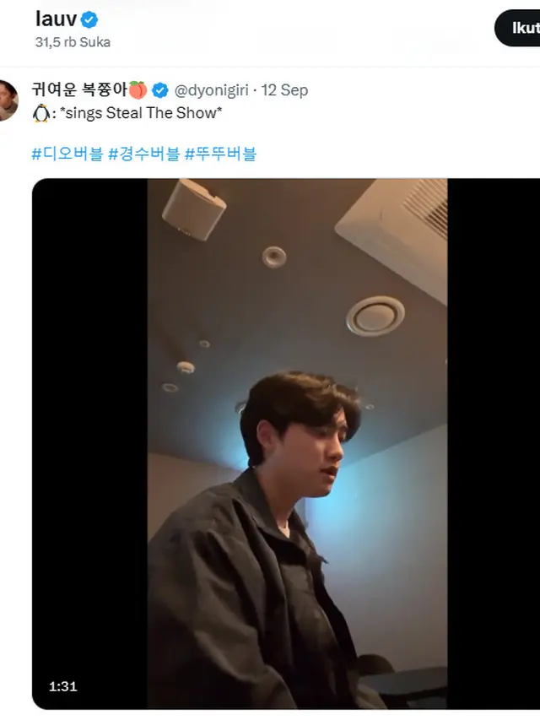The image size is (540, 720).
Task: Follow lauv with the Ikuti button
Action: [517, 28]
